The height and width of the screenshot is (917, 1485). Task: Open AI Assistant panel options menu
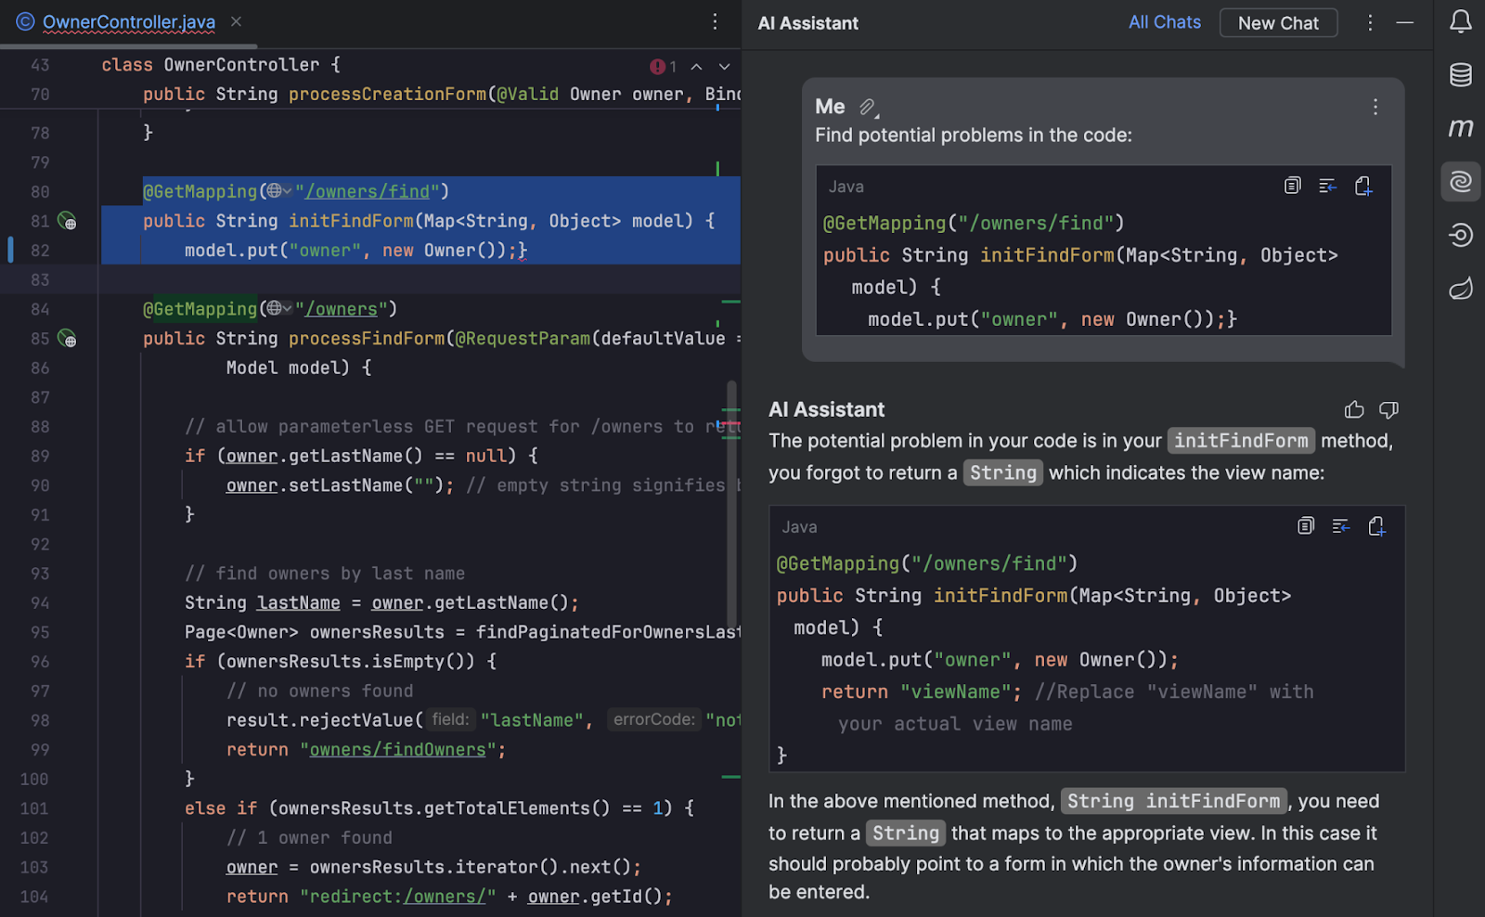[x=1370, y=22]
